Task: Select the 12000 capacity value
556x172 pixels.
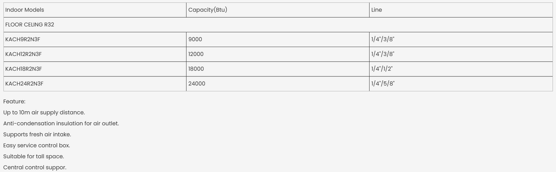Action: pyautogui.click(x=196, y=54)
